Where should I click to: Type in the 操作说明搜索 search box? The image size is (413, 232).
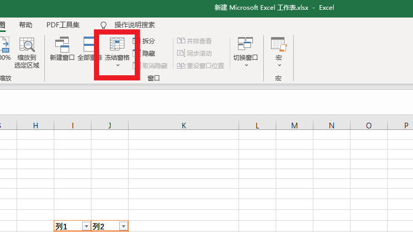(x=134, y=25)
